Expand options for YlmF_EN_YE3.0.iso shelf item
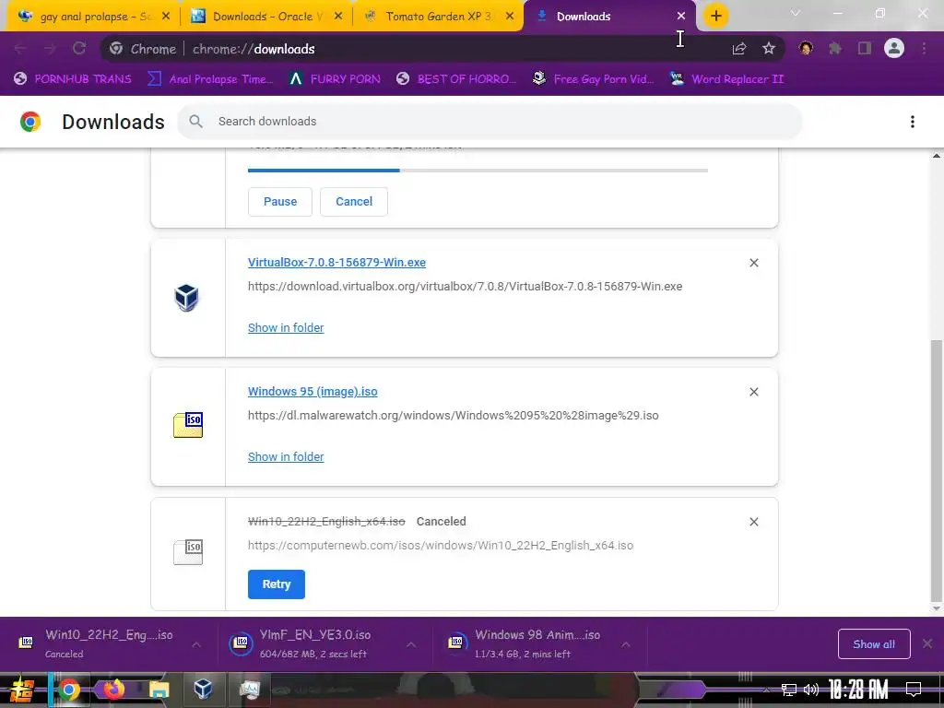The height and width of the screenshot is (708, 944). pos(411,644)
